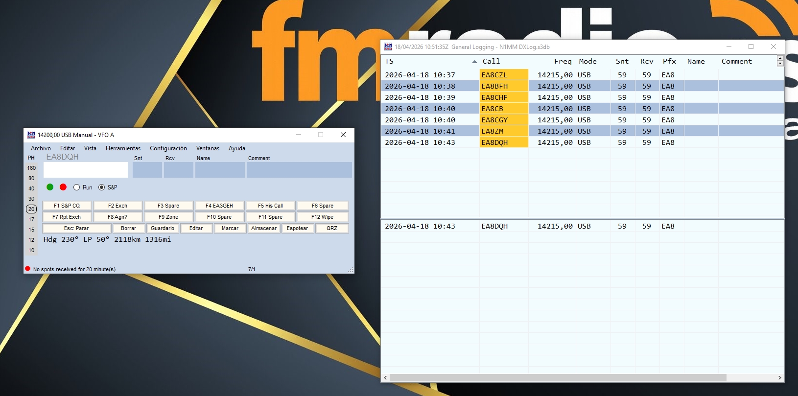Select the S&P radio button
Screen dimensions: 798x396
tap(102, 187)
